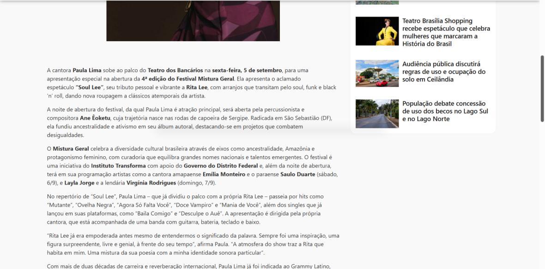Click the page vertical scrollbar thumb
This screenshot has height=269, width=545.
[x=542, y=88]
